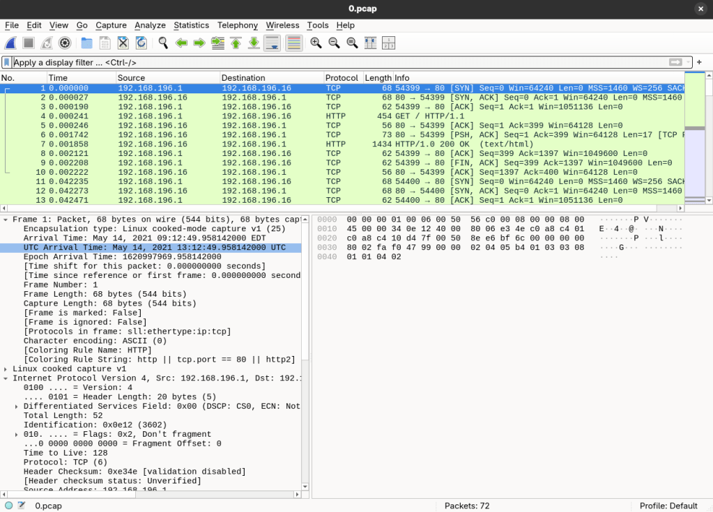Open the Statistics menu
This screenshot has height=512, width=713.
coord(191,25)
